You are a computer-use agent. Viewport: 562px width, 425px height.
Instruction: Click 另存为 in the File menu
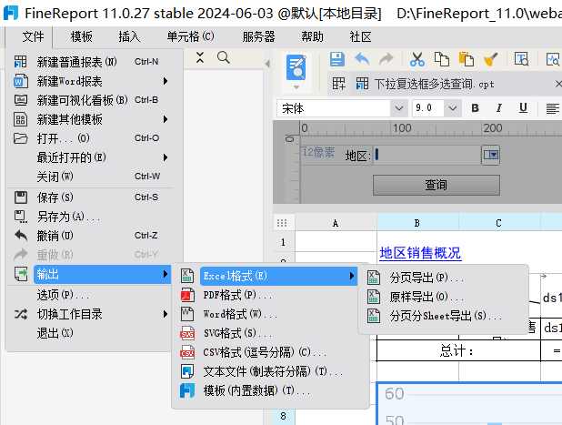click(91, 217)
